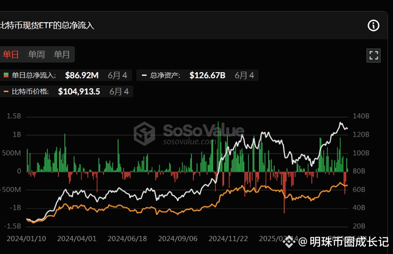Click the $126.67B total net assets value
The width and height of the screenshot is (393, 254).
tap(207, 75)
